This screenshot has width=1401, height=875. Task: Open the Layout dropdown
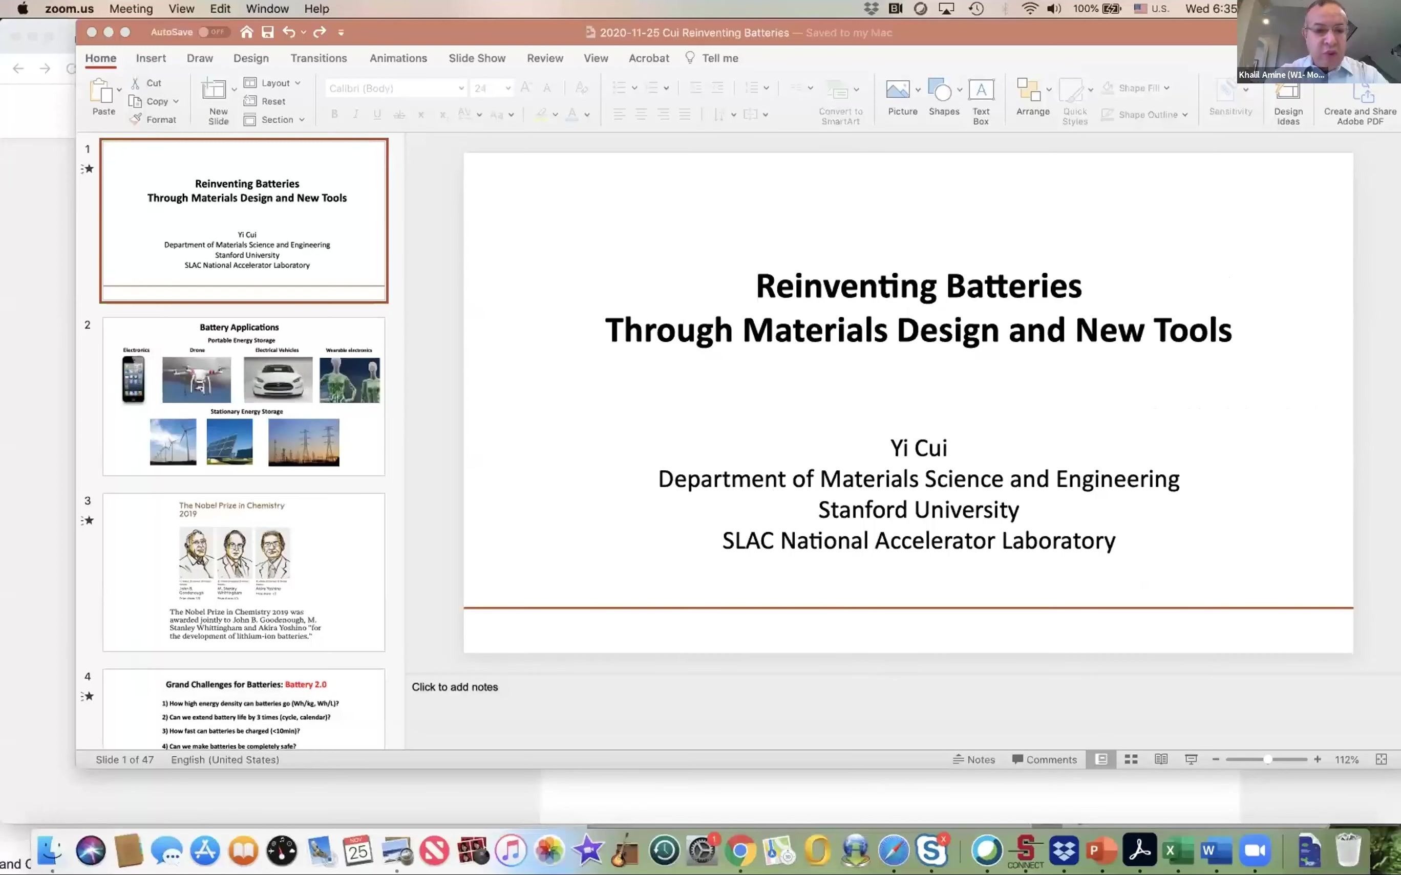[x=272, y=83]
